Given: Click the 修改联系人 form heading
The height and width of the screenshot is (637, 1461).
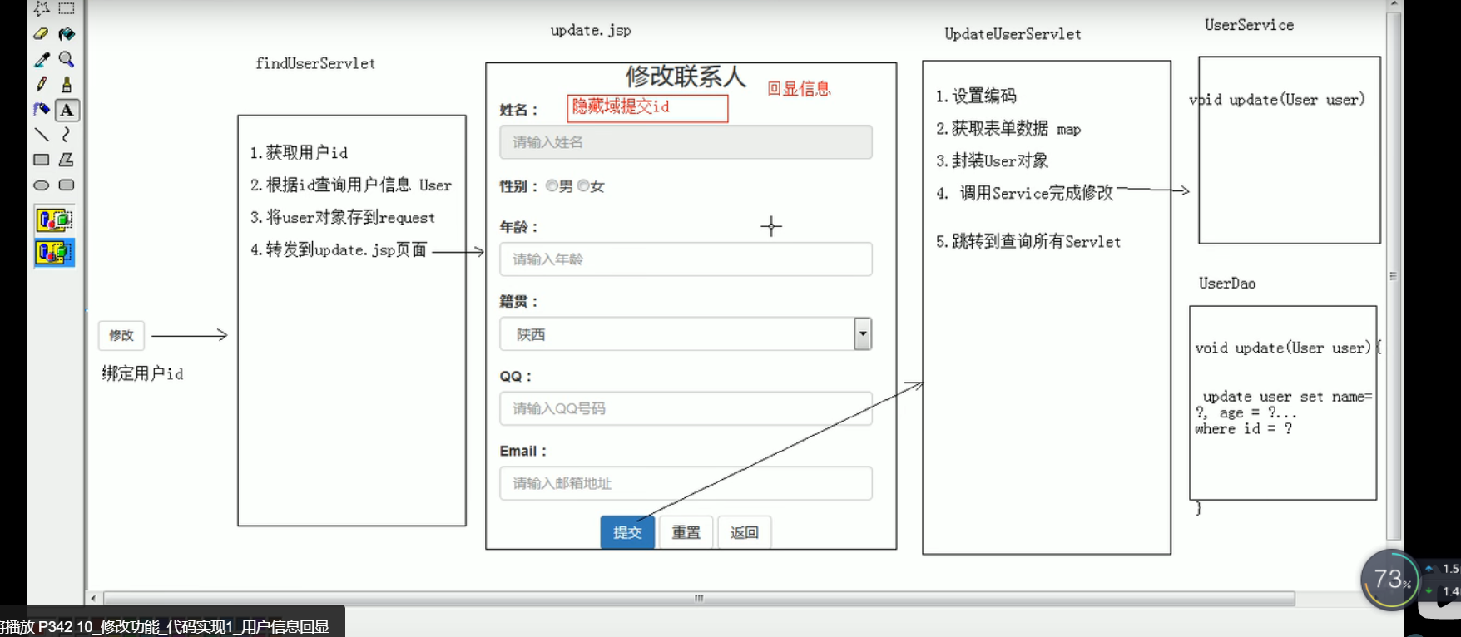Looking at the screenshot, I should point(686,77).
